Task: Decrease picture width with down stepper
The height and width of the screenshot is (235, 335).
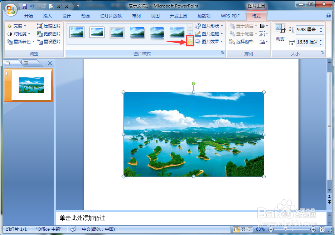Action: pos(321,44)
